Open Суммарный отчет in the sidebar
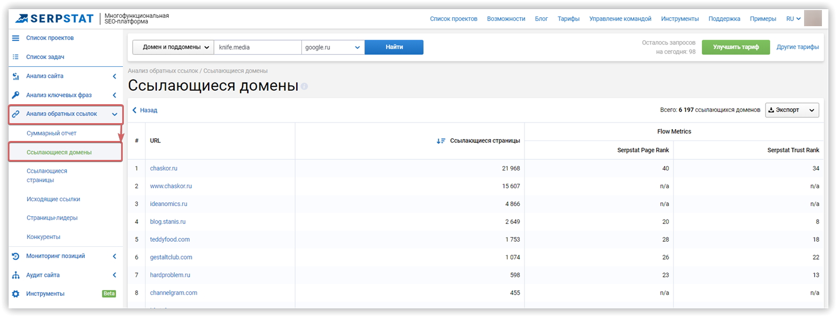Viewport: 837px width, 317px height. 52,133
